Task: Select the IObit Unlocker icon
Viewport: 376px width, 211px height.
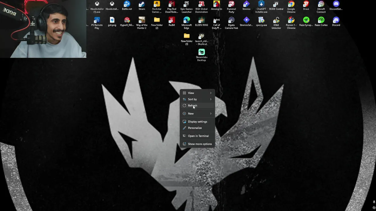Action: [x=276, y=23]
